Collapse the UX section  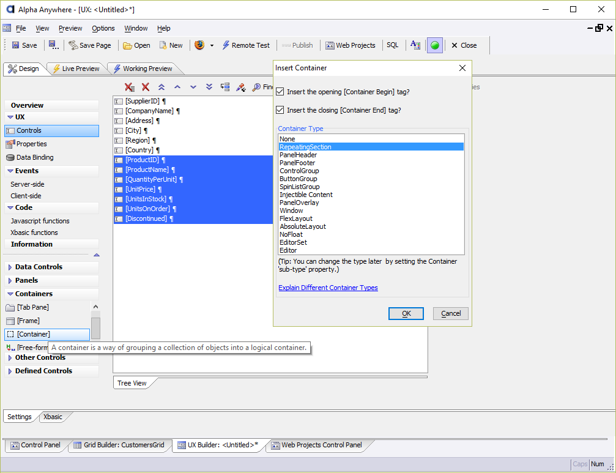coord(10,117)
